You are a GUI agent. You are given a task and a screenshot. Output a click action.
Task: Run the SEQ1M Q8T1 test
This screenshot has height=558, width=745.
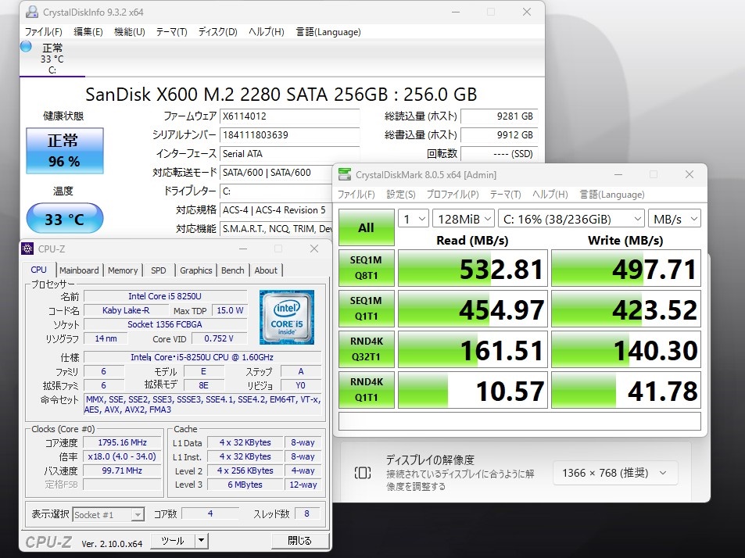point(367,268)
